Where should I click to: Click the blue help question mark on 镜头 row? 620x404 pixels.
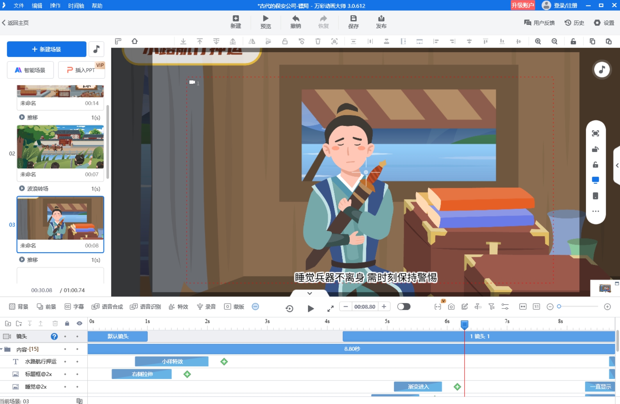pyautogui.click(x=54, y=336)
